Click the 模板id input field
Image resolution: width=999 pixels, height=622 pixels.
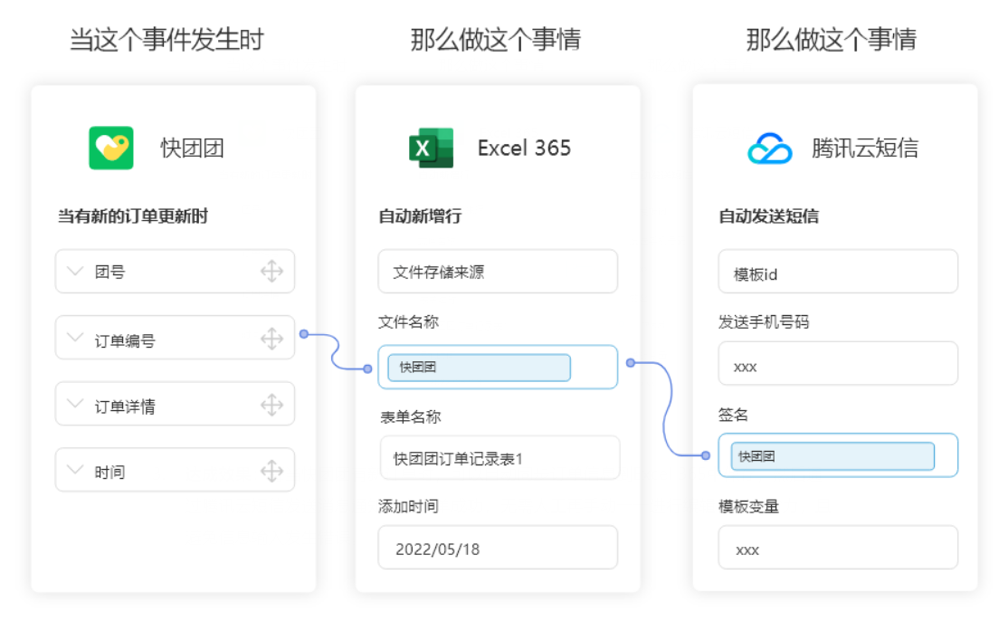[838, 272]
